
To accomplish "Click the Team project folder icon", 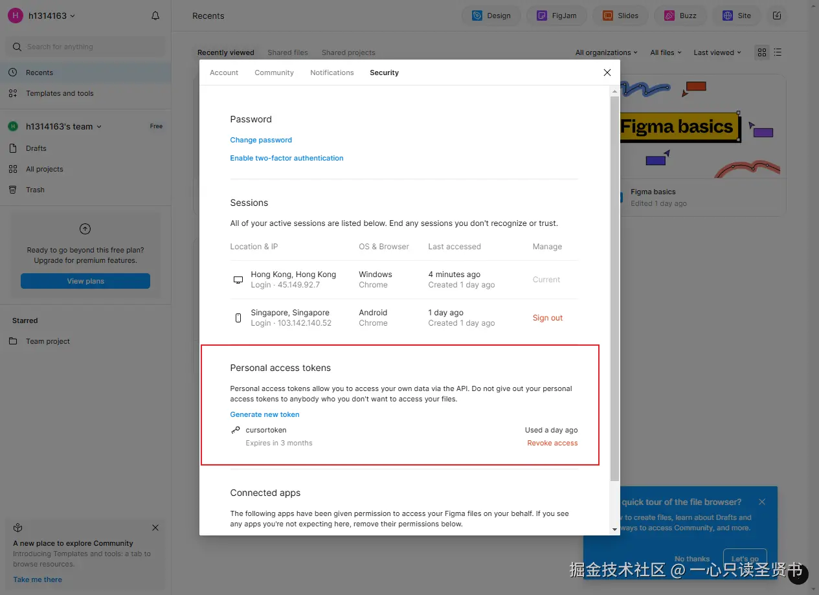I will tap(13, 341).
